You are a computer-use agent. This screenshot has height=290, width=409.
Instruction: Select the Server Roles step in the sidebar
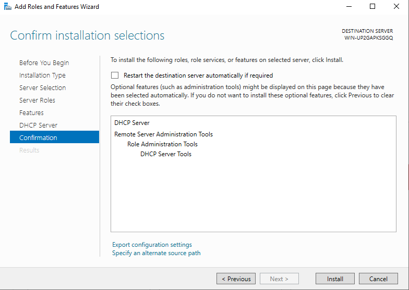(x=37, y=100)
